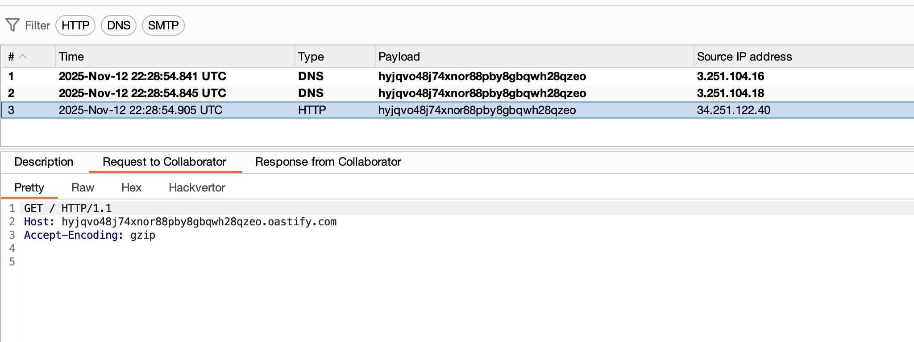This screenshot has width=914, height=342.
Task: Switch to the Pretty view
Action: (29, 187)
